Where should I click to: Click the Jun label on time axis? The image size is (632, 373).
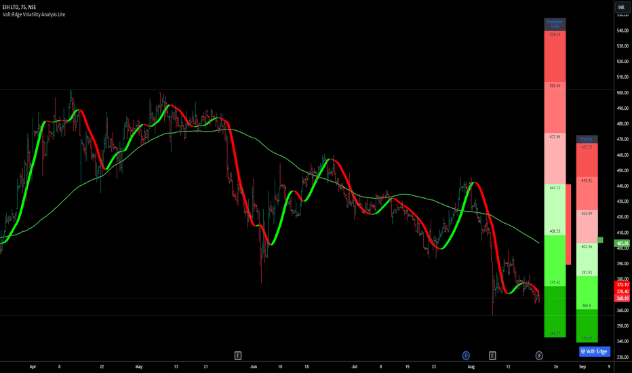point(254,367)
